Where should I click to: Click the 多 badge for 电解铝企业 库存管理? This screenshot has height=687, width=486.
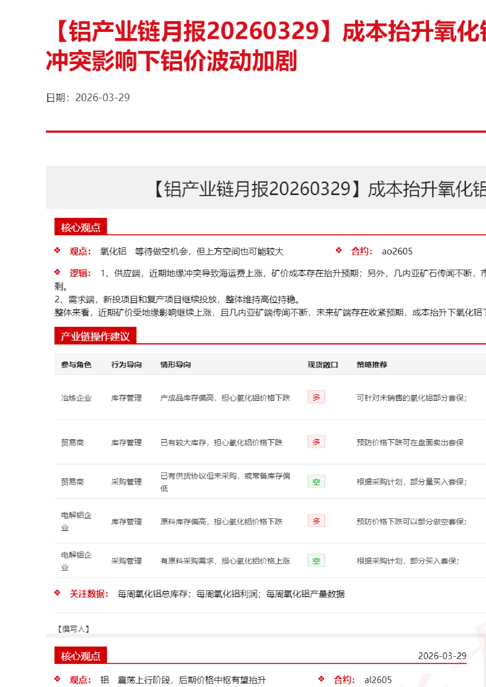[316, 521]
